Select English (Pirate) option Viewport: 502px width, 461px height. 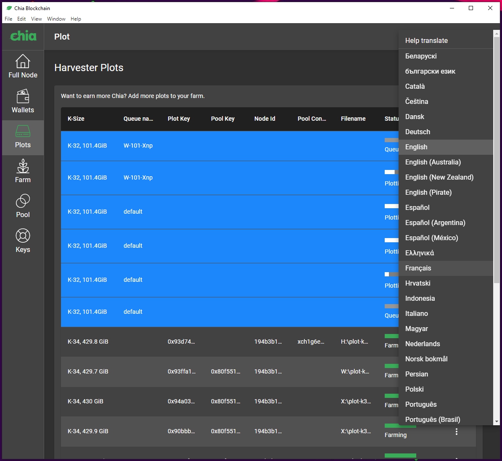(446, 192)
